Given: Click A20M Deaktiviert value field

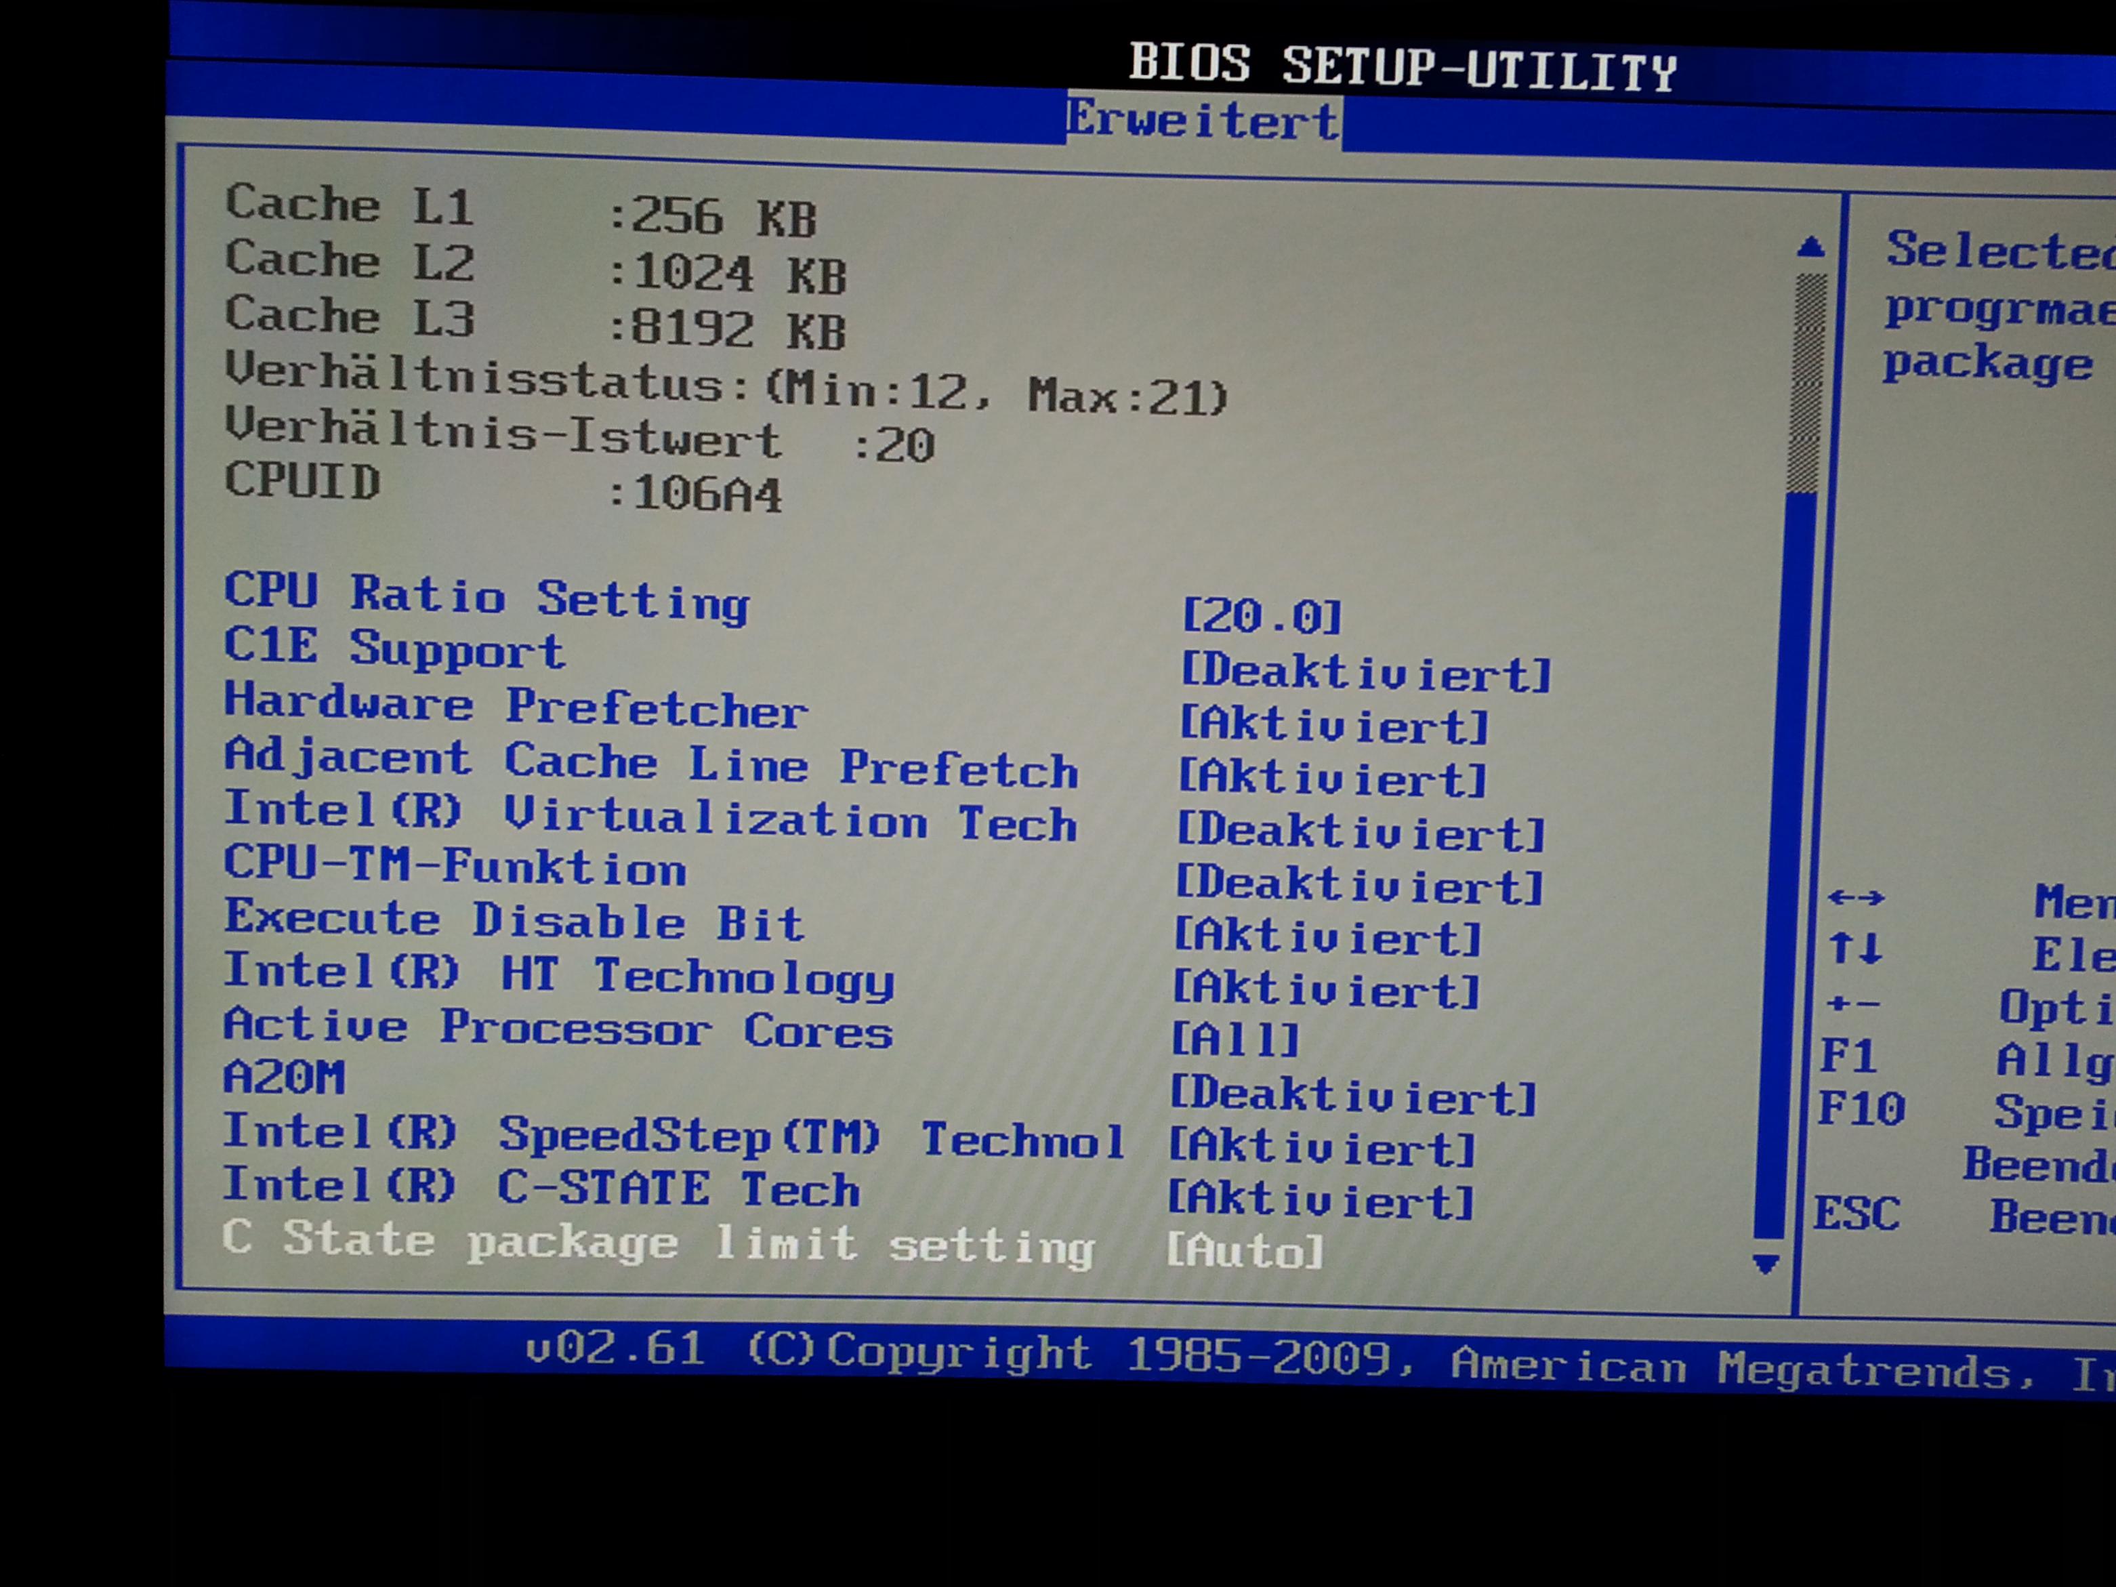Looking at the screenshot, I should click(x=1352, y=1095).
